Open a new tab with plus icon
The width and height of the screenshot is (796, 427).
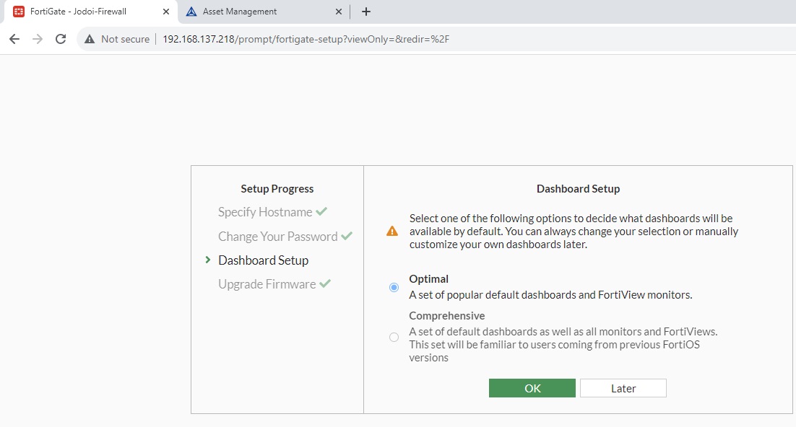(x=366, y=12)
